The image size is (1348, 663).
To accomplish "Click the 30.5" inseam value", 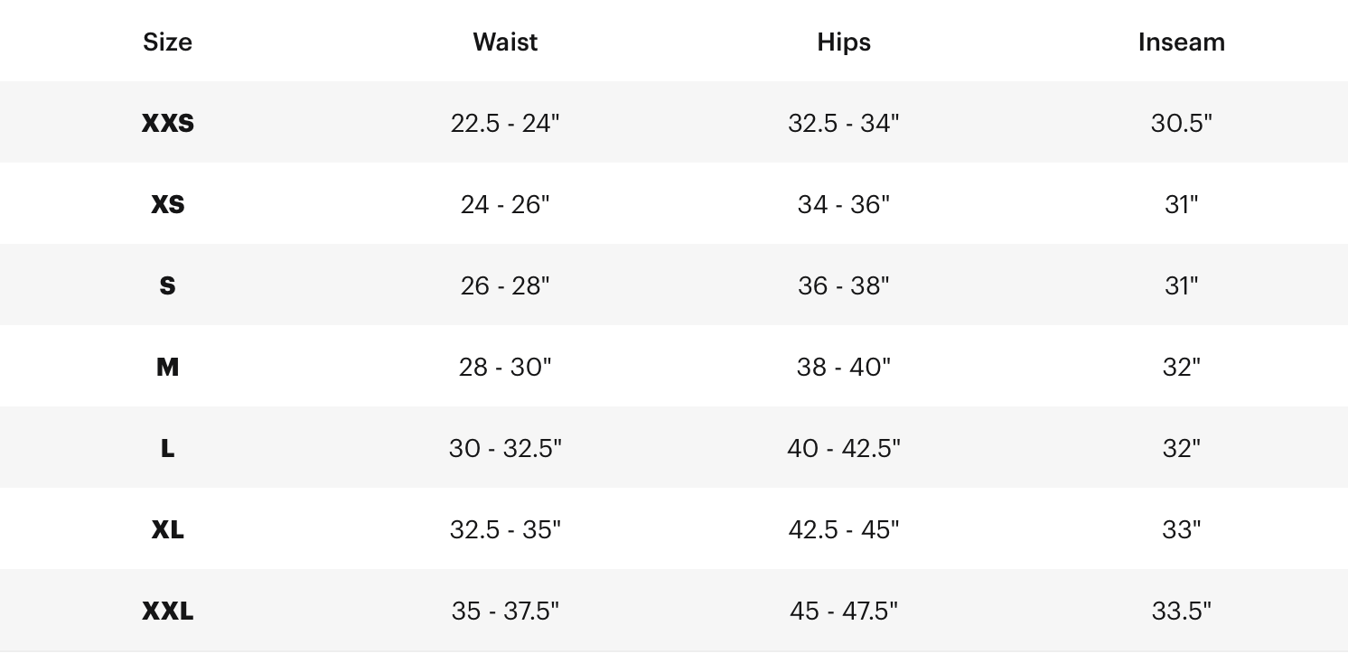I will [1182, 123].
